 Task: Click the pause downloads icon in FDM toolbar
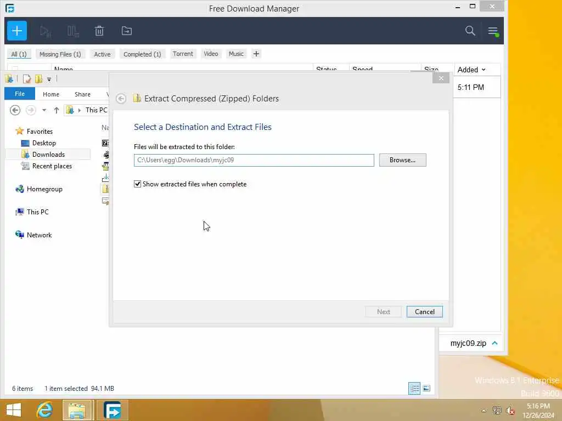[x=73, y=31]
